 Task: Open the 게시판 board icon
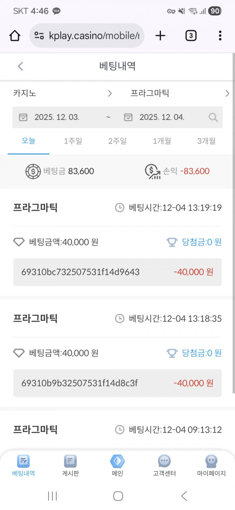point(70,461)
